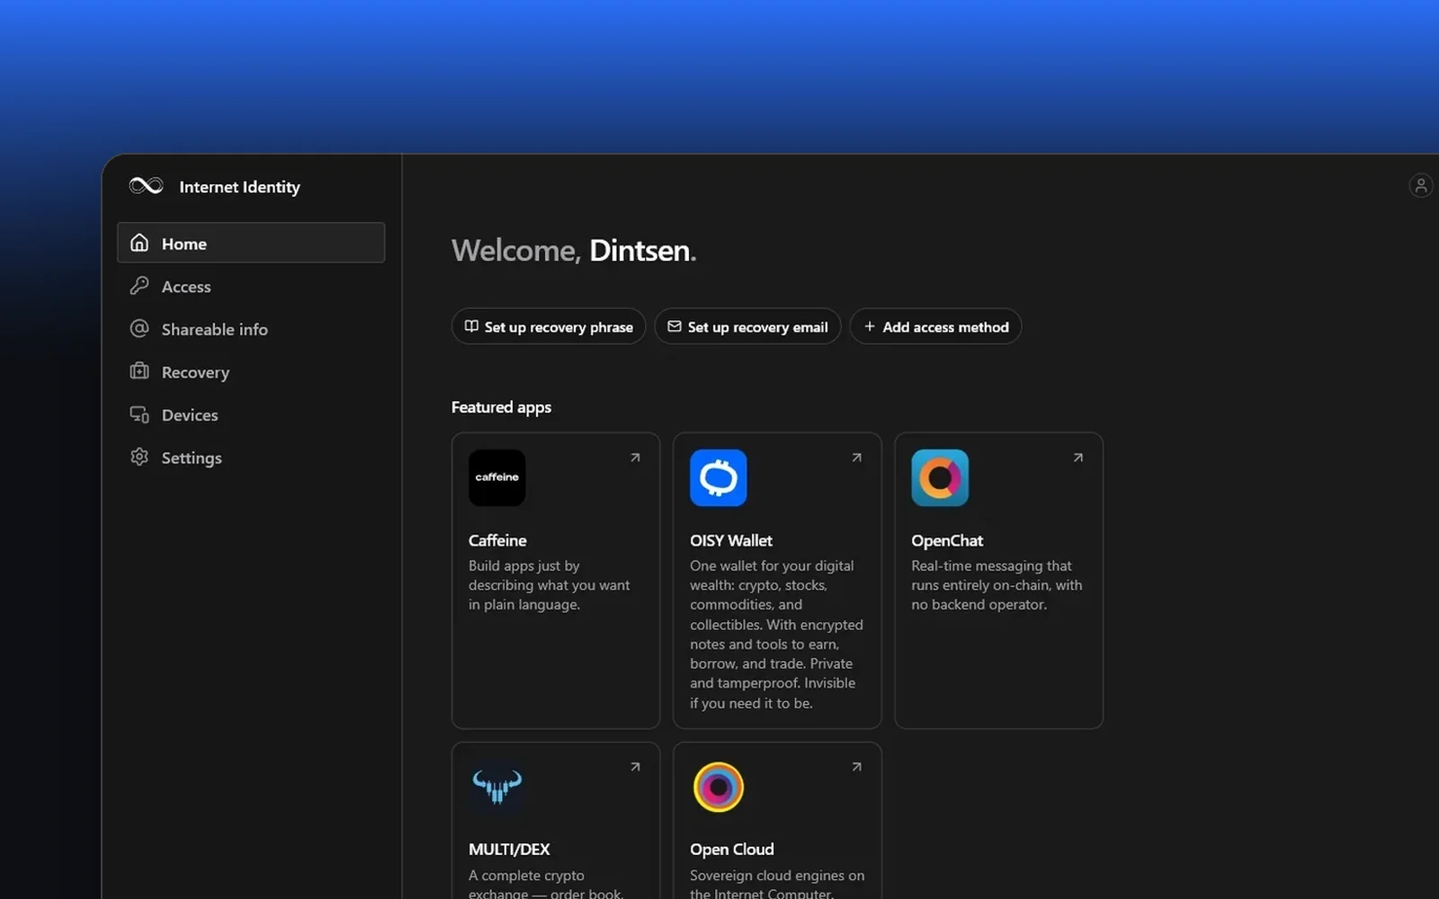The image size is (1439, 899).
Task: Click the Featured apps heading
Action: [x=501, y=407]
